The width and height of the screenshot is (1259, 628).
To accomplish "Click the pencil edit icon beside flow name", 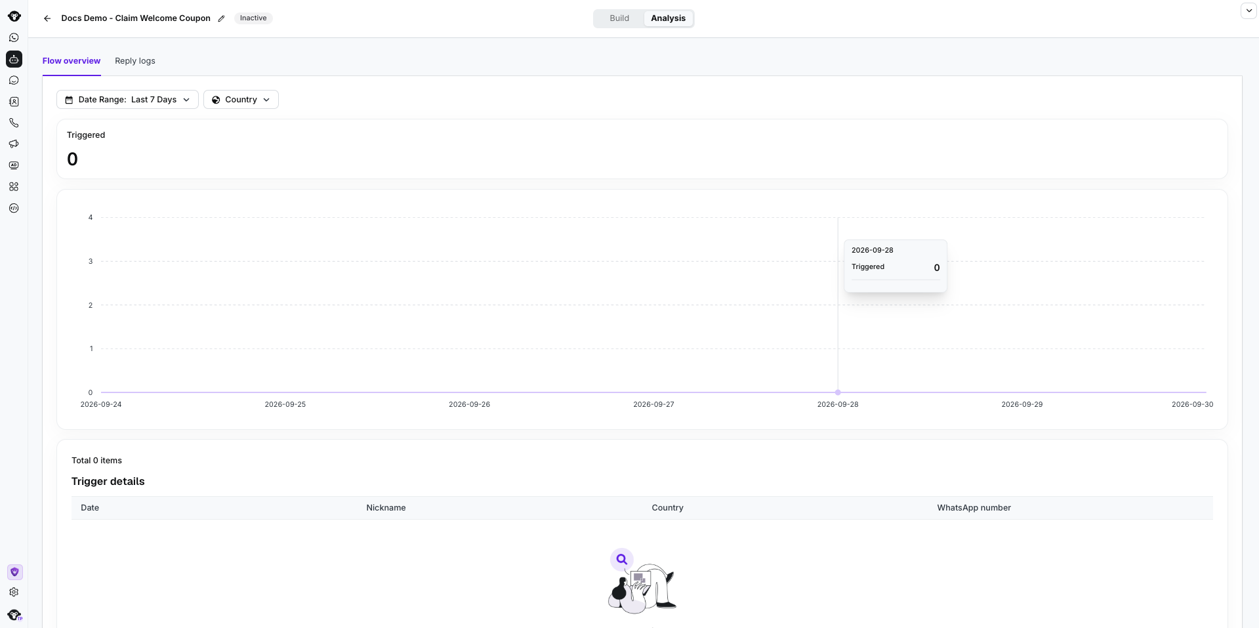I will (x=222, y=18).
